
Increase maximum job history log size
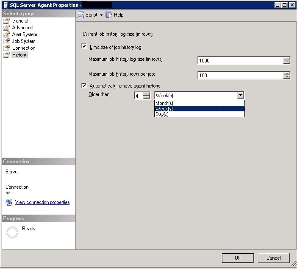coord(287,59)
